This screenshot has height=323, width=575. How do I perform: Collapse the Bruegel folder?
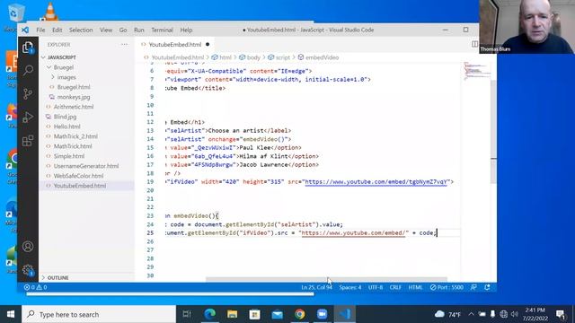pyautogui.click(x=64, y=67)
